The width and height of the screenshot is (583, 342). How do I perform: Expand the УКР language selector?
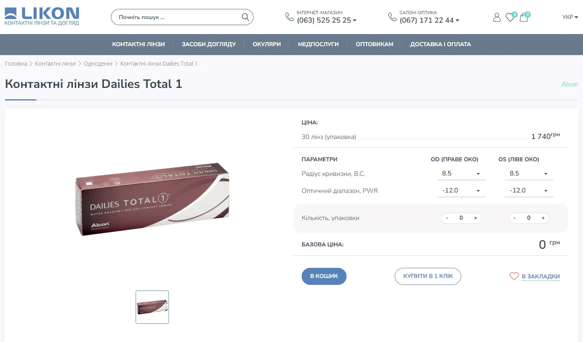[x=570, y=17]
